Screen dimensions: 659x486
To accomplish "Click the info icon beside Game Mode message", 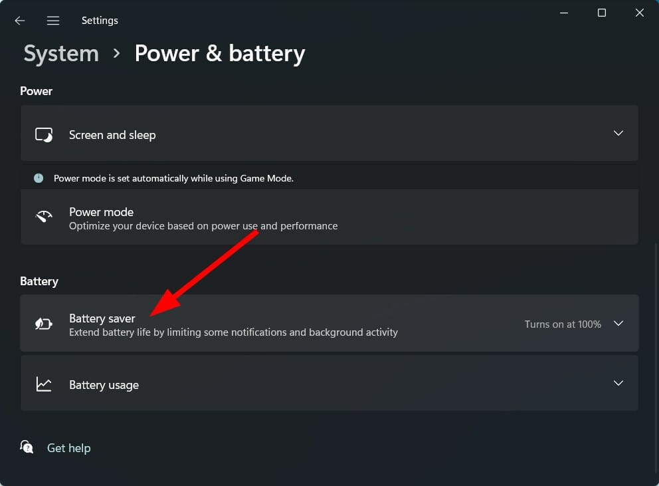I will pos(38,178).
